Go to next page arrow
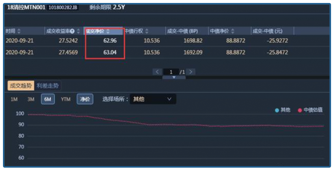334x171 pixels. (191, 72)
